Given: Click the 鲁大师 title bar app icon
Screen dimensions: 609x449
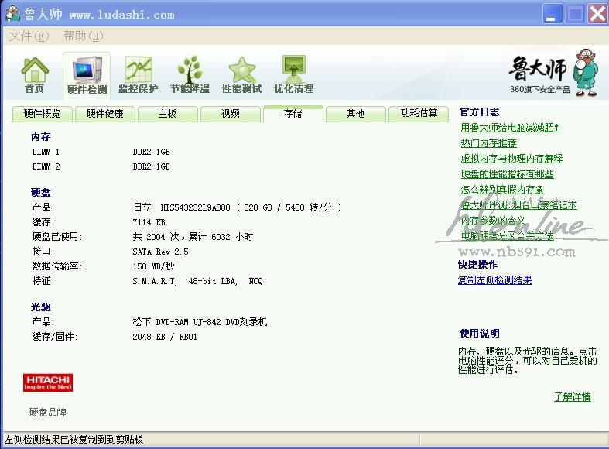Looking at the screenshot, I should [12, 14].
